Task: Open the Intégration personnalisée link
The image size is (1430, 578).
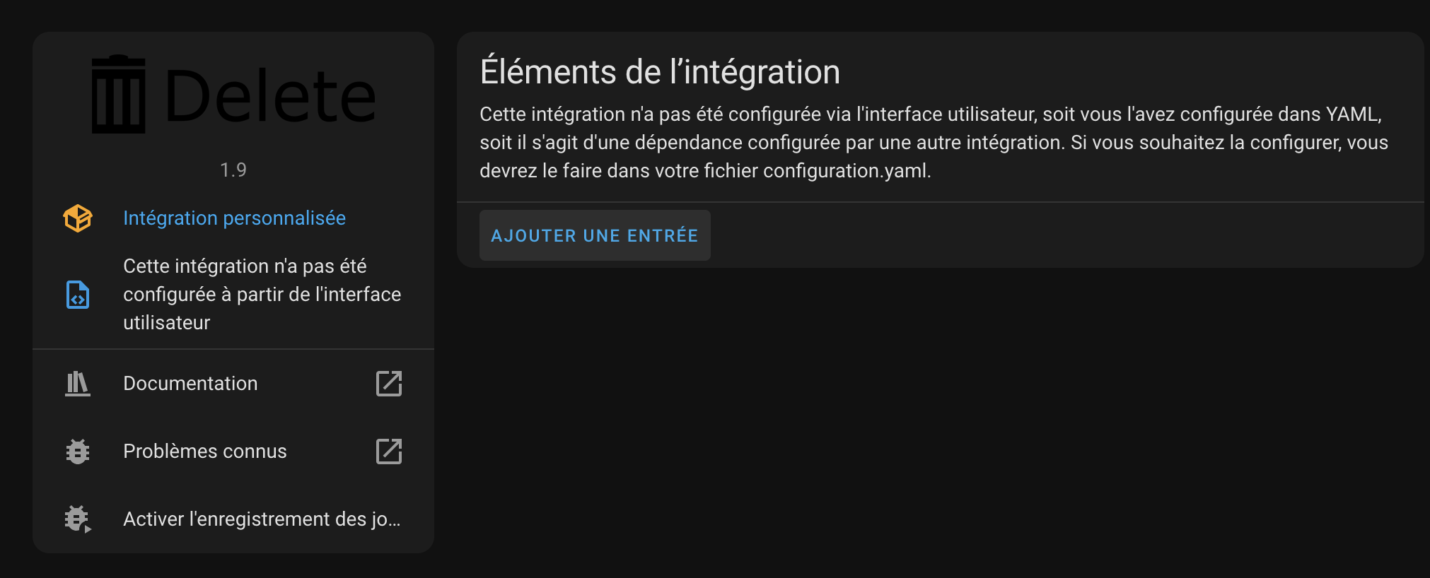Action: (x=234, y=218)
